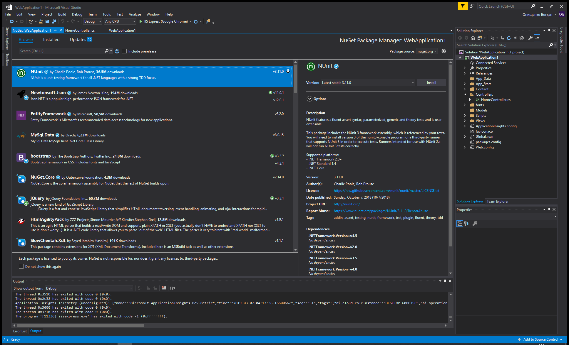Click the browser refresh icon in toolbar

point(196,21)
